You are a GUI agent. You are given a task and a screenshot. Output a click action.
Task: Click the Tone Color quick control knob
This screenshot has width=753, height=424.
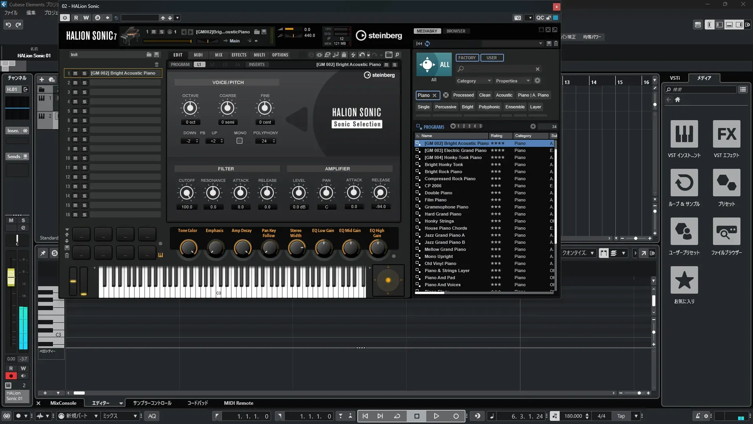point(188,248)
